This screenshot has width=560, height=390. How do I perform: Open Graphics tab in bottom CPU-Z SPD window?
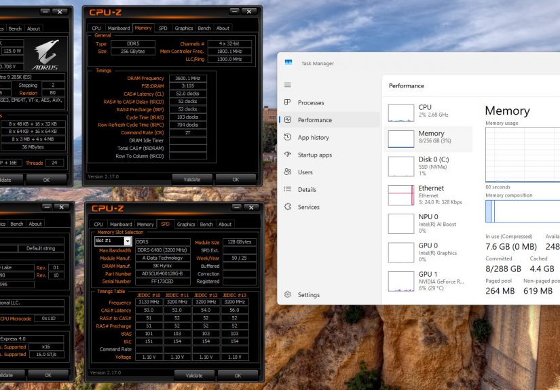tap(186, 225)
